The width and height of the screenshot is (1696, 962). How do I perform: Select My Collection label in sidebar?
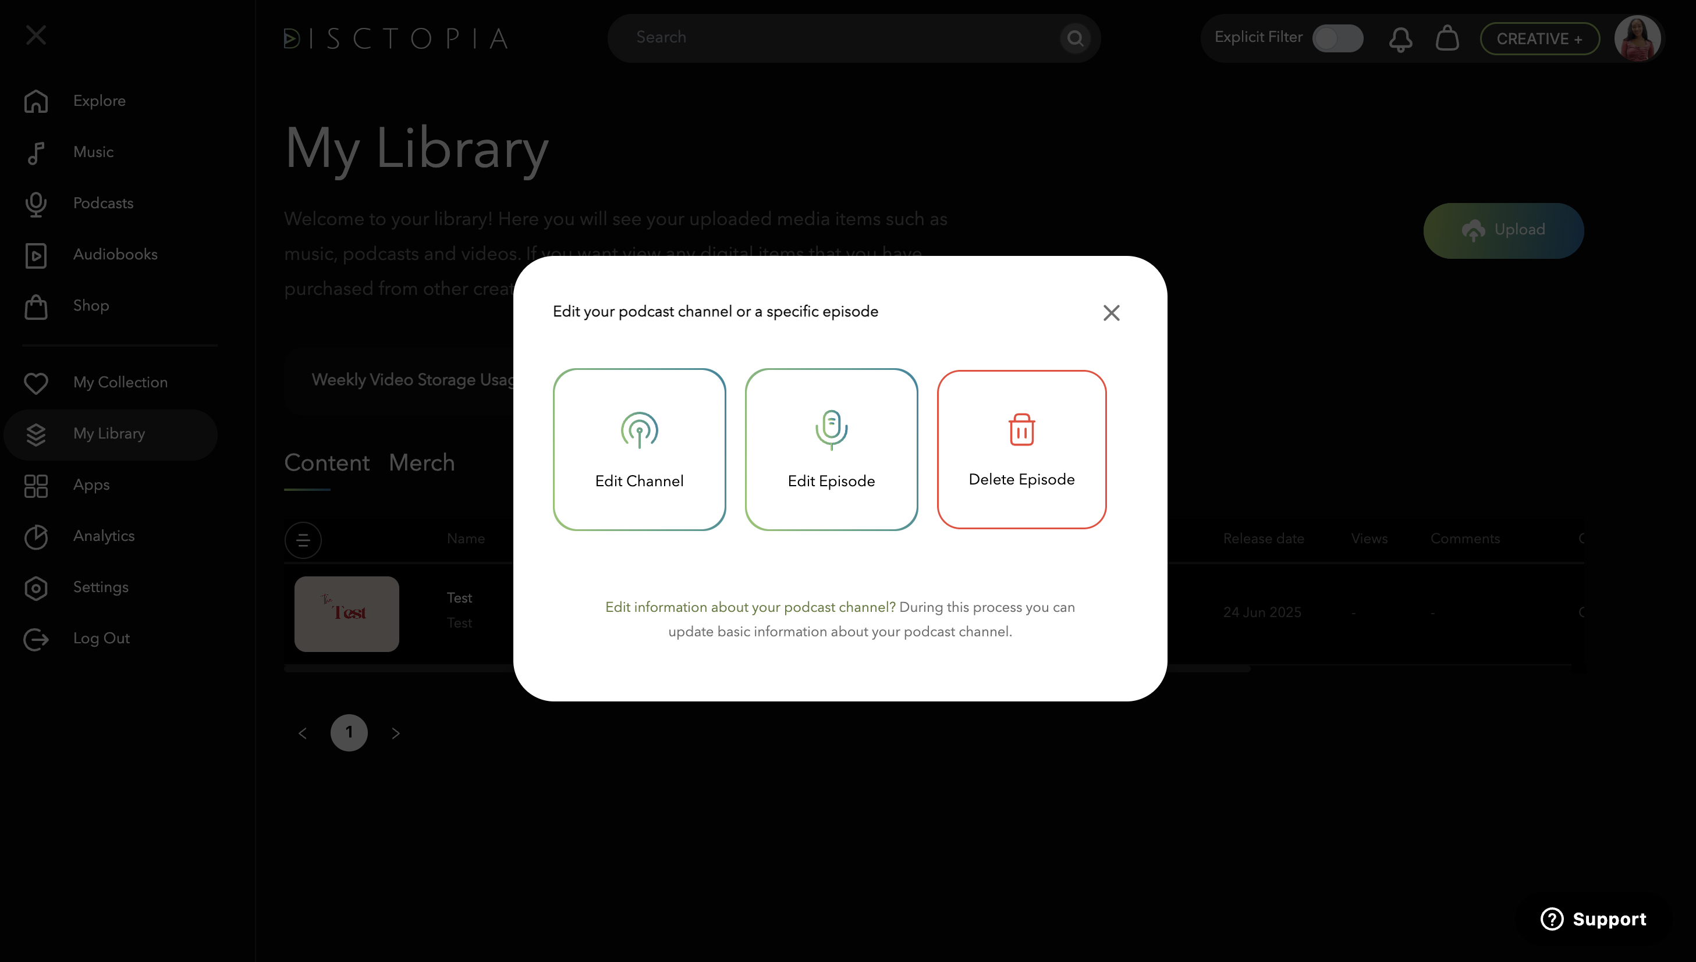click(x=120, y=383)
